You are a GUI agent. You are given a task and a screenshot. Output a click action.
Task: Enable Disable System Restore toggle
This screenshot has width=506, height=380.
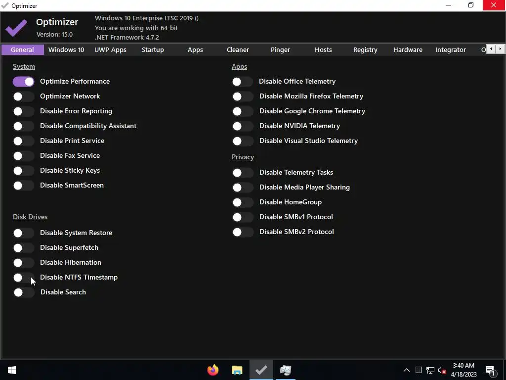tap(24, 233)
